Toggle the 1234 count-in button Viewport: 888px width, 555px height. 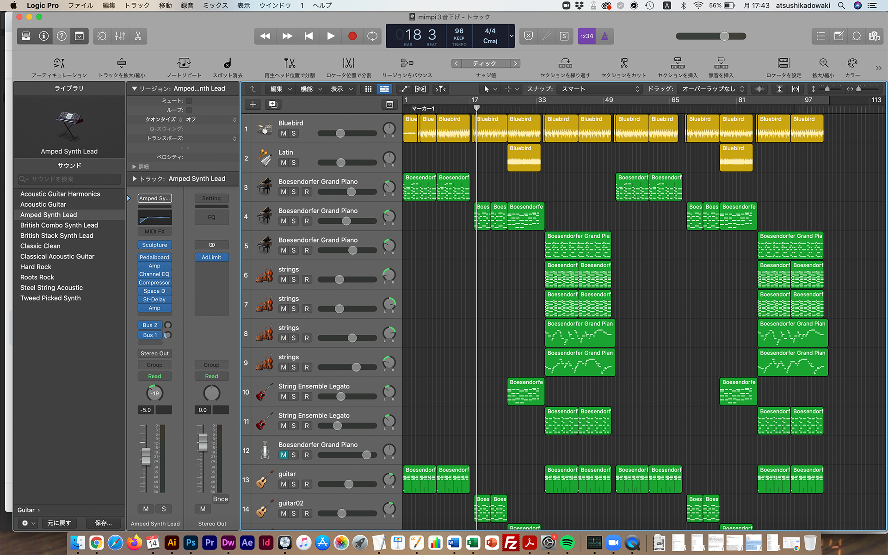point(587,36)
